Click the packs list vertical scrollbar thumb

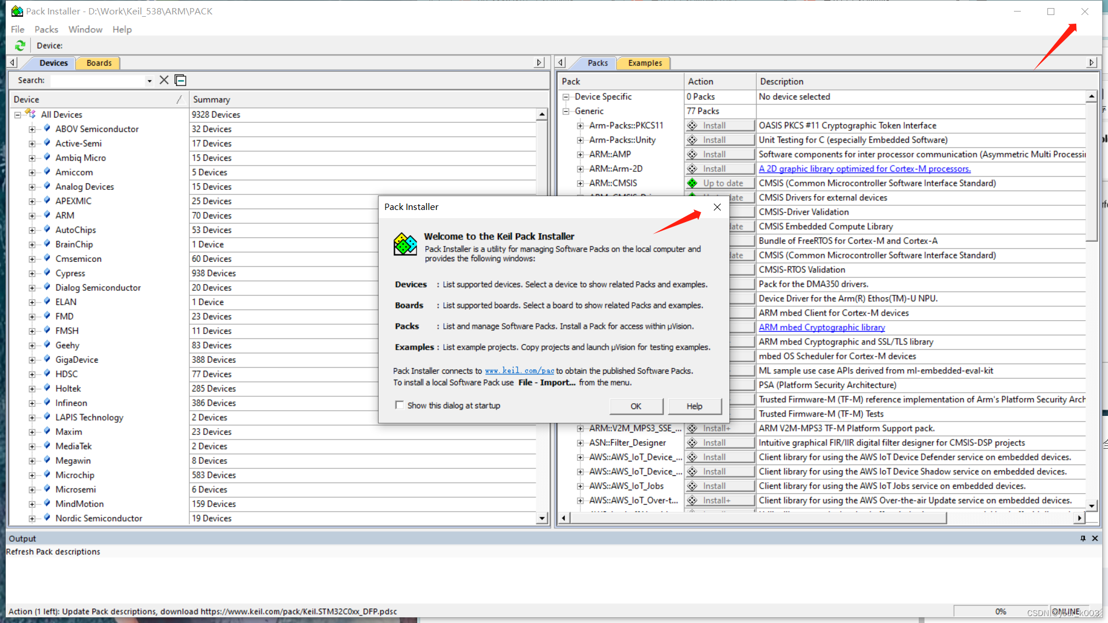(1091, 172)
